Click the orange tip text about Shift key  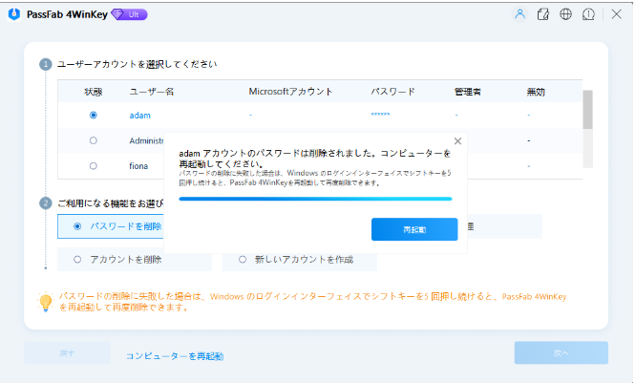coord(312,302)
